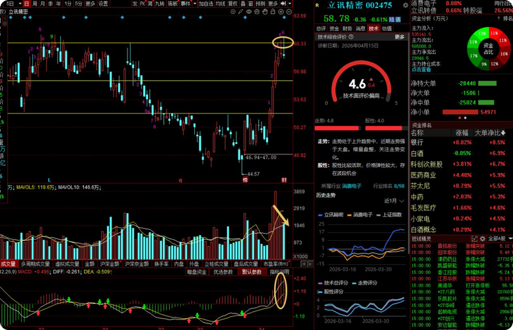Click 加自选 to add to watchlist
Image resolution: width=513 pixels, height=330 pixels.
coord(206,3)
